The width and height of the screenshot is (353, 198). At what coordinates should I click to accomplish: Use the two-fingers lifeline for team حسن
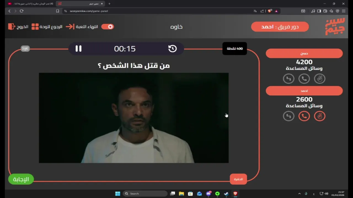click(320, 79)
